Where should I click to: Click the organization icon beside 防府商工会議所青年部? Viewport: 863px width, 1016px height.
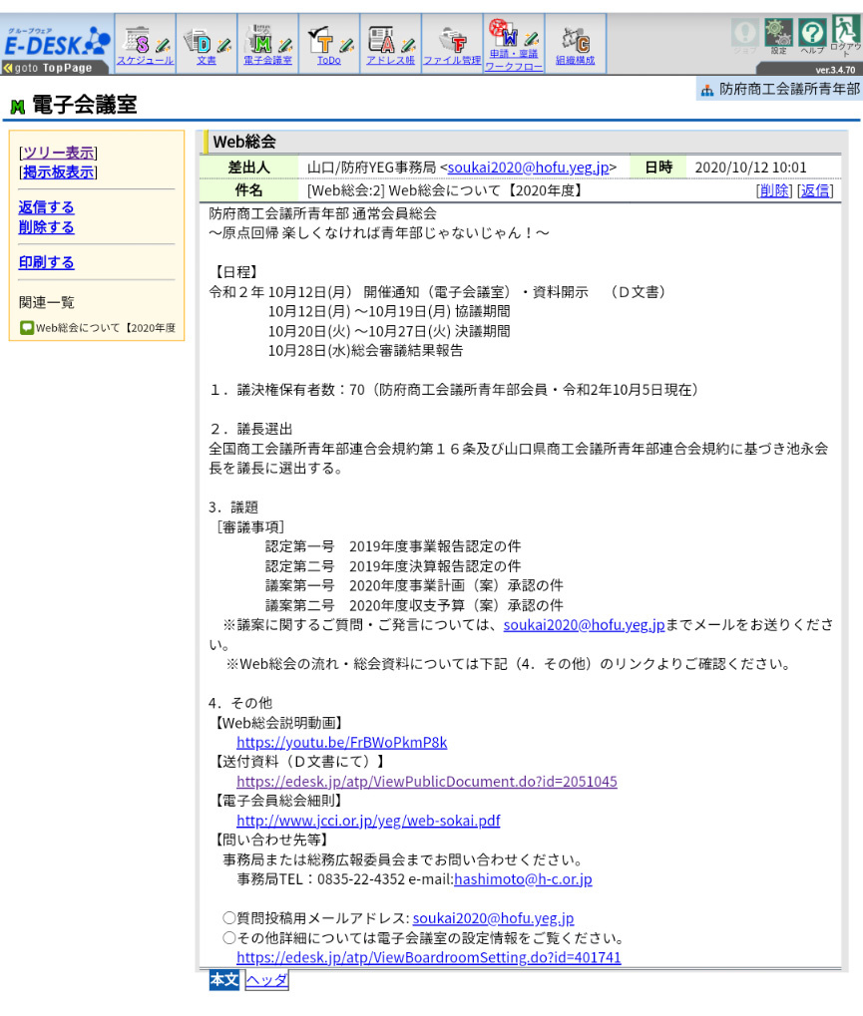pos(707,91)
